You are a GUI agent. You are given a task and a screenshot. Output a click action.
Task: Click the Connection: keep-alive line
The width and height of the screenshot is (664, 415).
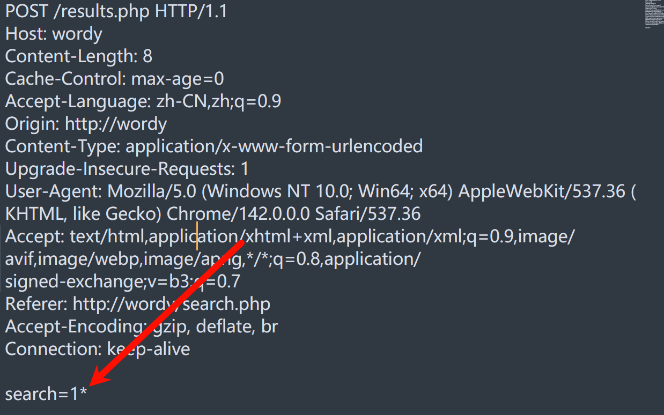tap(97, 349)
